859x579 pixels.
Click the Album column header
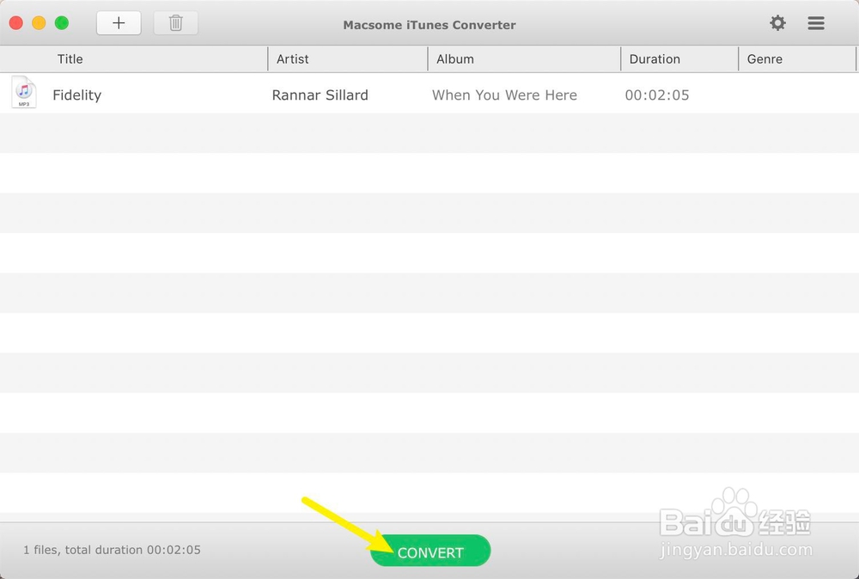[x=455, y=58]
